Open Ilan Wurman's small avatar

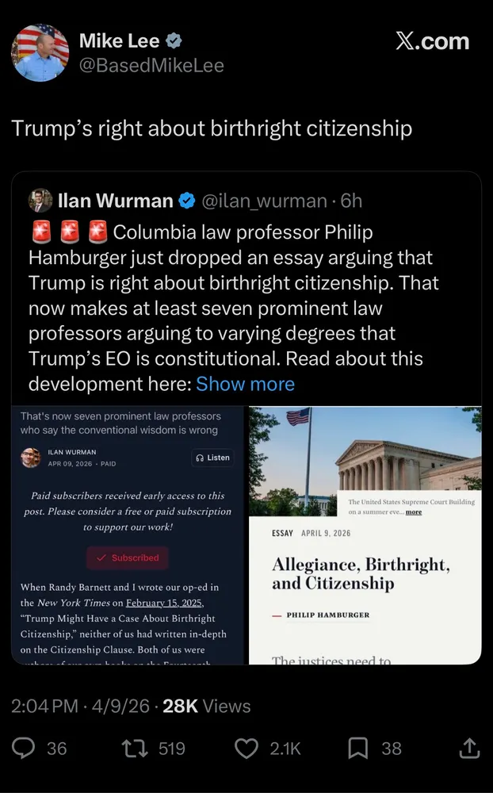point(40,201)
